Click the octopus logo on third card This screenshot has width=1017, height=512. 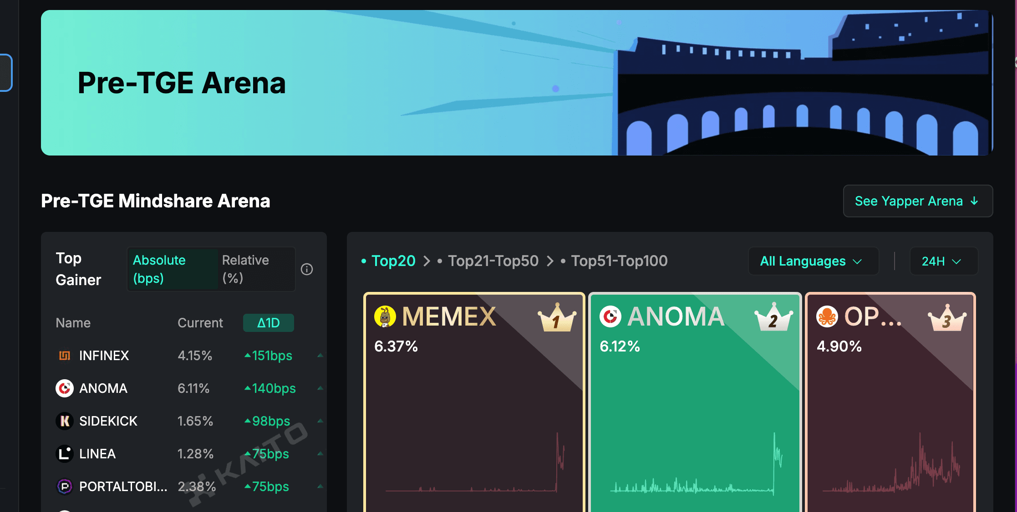827,316
